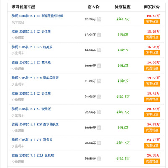Select 雅阁 2015款 2.0 LXS 精英版
Viewport: 168px width, 168px height.
point(32,47)
